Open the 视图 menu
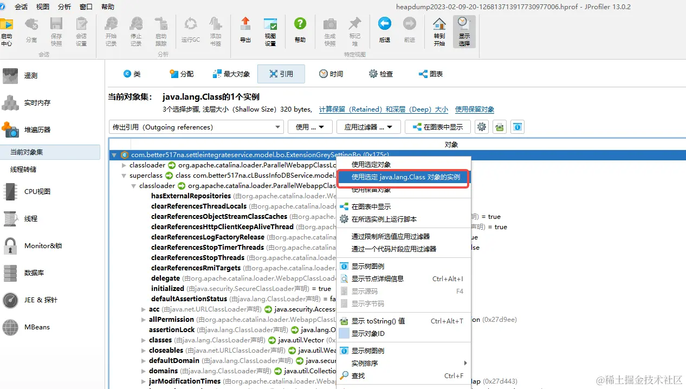This screenshot has height=389, width=686. (43, 7)
